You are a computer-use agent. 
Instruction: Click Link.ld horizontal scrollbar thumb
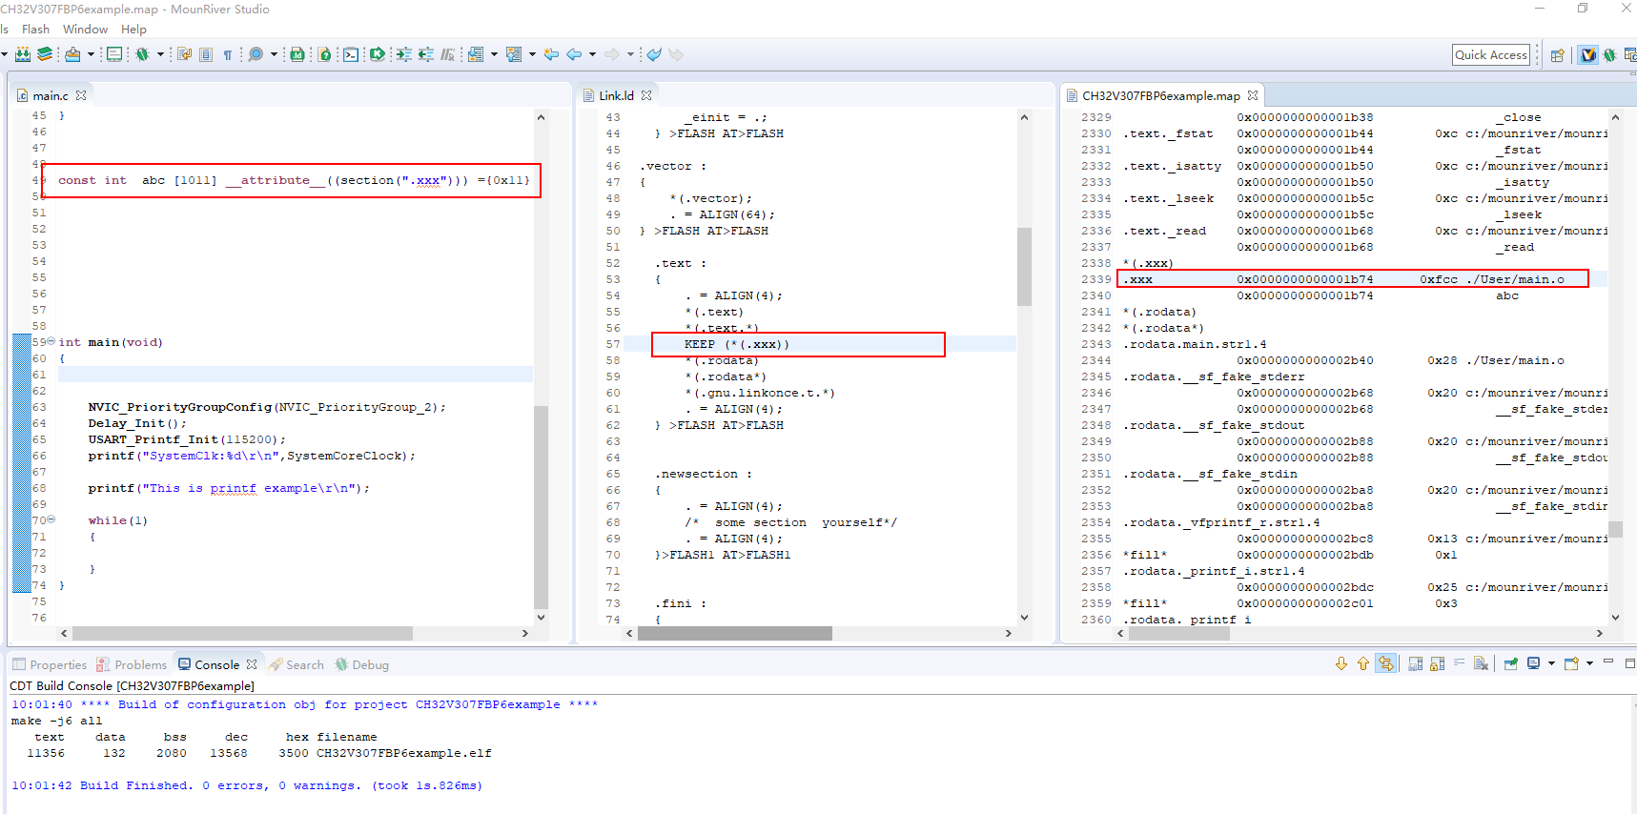point(735,633)
